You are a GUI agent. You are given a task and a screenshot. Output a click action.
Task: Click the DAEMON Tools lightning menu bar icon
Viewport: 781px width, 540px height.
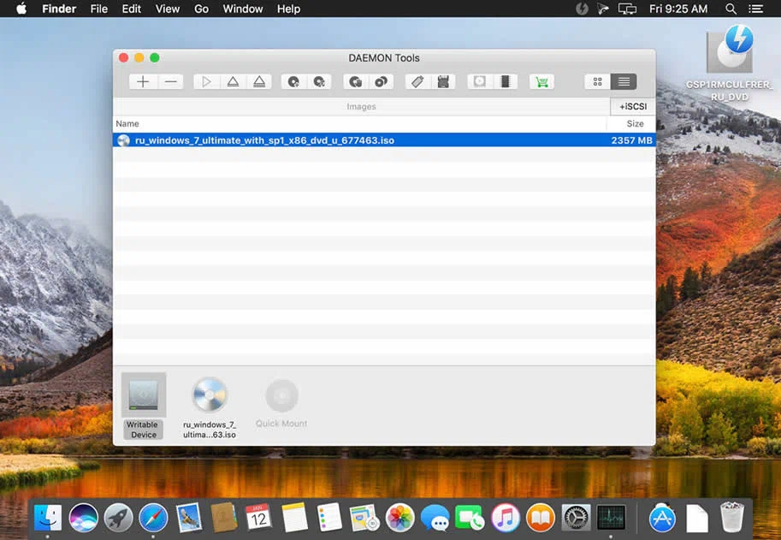(x=582, y=9)
